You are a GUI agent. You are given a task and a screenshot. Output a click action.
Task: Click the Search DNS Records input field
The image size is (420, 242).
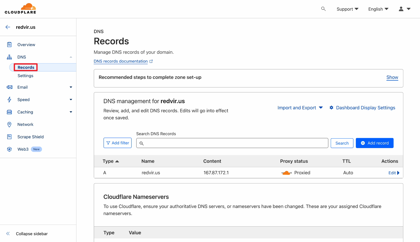coord(232,143)
